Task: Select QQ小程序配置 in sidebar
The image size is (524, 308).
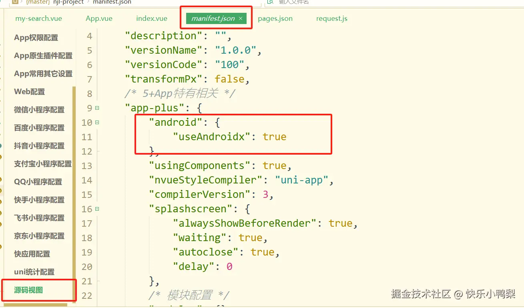Action: coord(38,182)
